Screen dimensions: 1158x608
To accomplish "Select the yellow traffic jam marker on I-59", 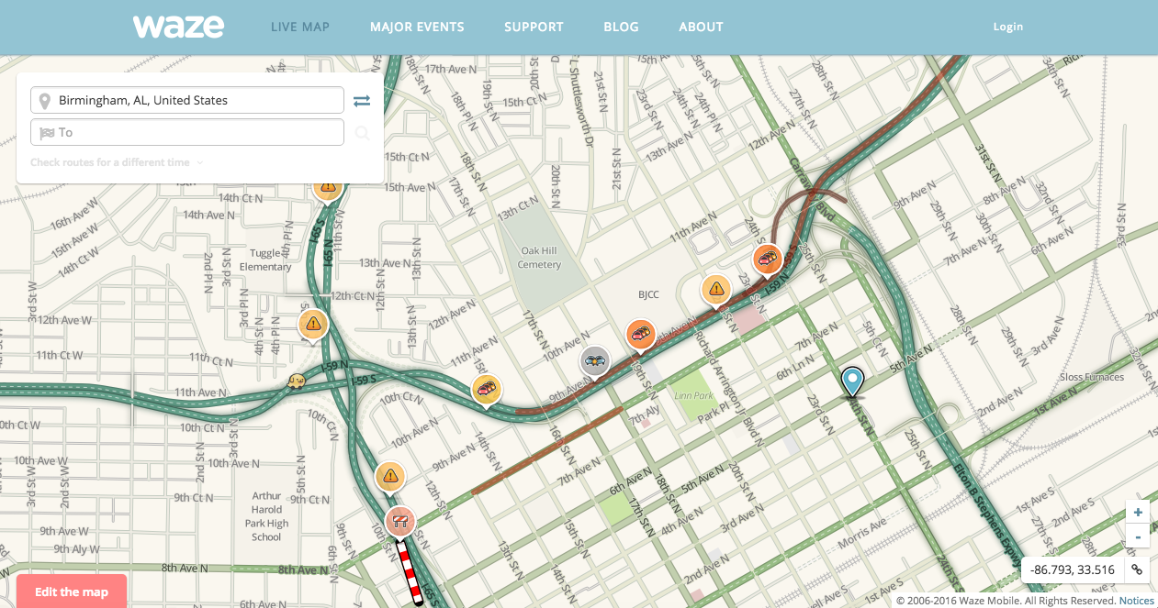I will 487,389.
